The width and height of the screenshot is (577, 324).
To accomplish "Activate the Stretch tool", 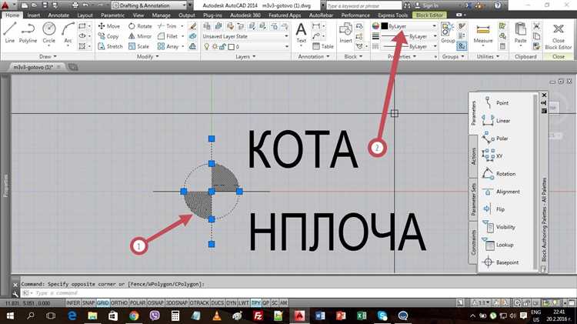I will (110, 46).
